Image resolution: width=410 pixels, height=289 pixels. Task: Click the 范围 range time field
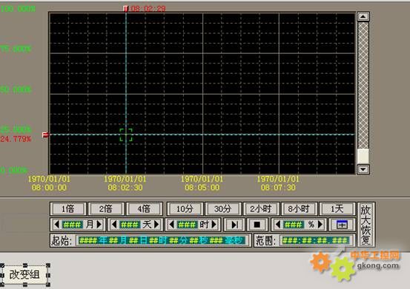[316, 240]
